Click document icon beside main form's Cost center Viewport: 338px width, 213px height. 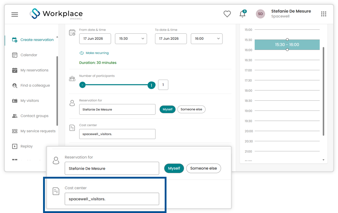pyautogui.click(x=72, y=128)
